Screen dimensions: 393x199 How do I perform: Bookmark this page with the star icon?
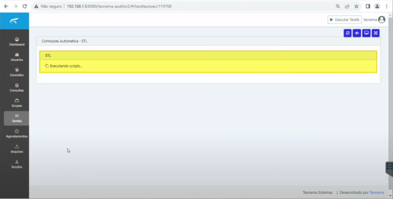click(356, 6)
